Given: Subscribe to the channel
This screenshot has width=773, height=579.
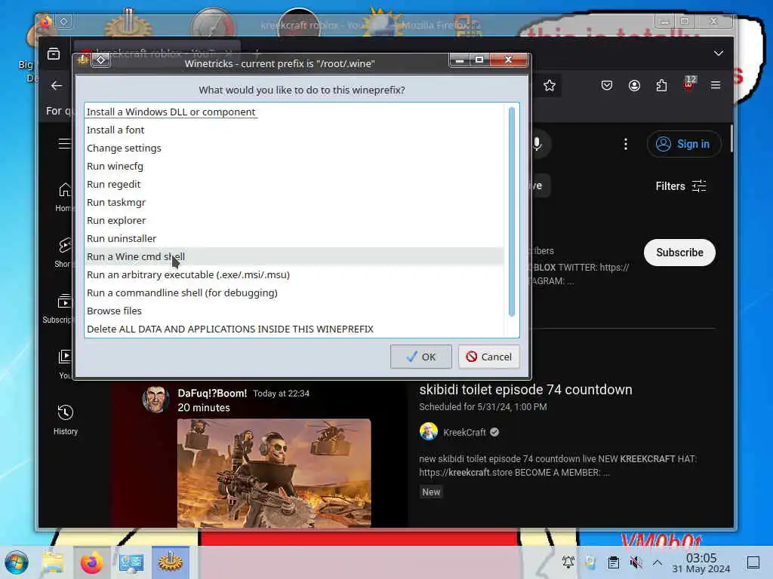Looking at the screenshot, I should pos(680,253).
